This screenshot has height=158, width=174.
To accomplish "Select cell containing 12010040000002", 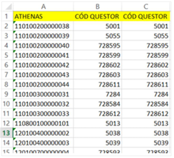I will click(43, 133).
